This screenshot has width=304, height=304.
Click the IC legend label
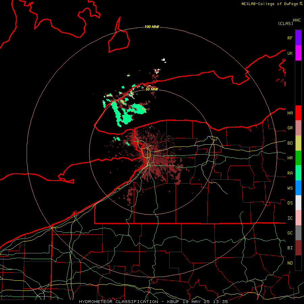290,218
